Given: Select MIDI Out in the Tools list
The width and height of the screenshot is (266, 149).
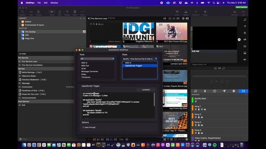Looking at the screenshot, I should pyautogui.click(x=85, y=65).
